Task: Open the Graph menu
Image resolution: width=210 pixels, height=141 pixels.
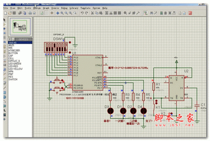Action: pyautogui.click(x=46, y=8)
